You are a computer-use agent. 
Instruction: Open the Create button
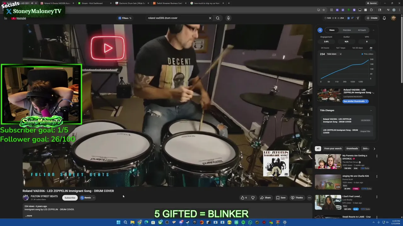pyautogui.click(x=372, y=18)
